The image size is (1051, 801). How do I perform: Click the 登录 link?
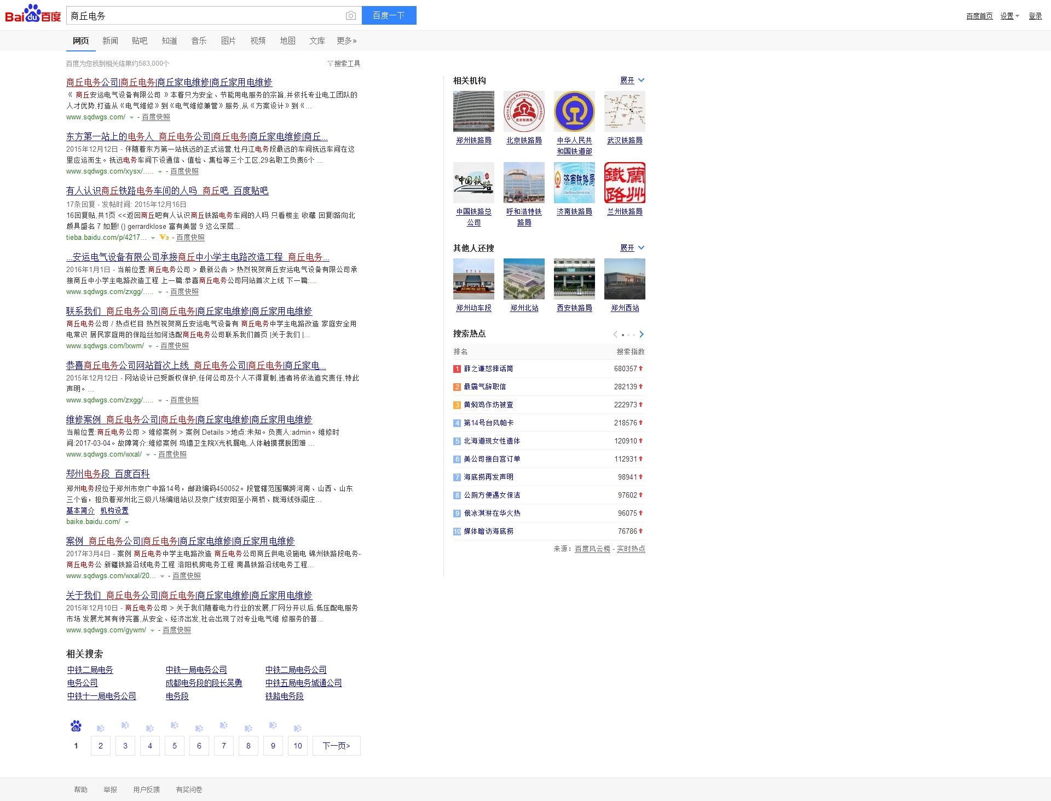point(1035,16)
